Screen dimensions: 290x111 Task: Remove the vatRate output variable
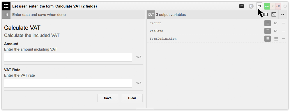(284, 31)
